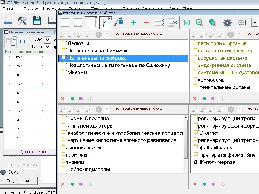Click the exclamation icon above the Делюзии list
The image size is (259, 194).
tap(89, 34)
